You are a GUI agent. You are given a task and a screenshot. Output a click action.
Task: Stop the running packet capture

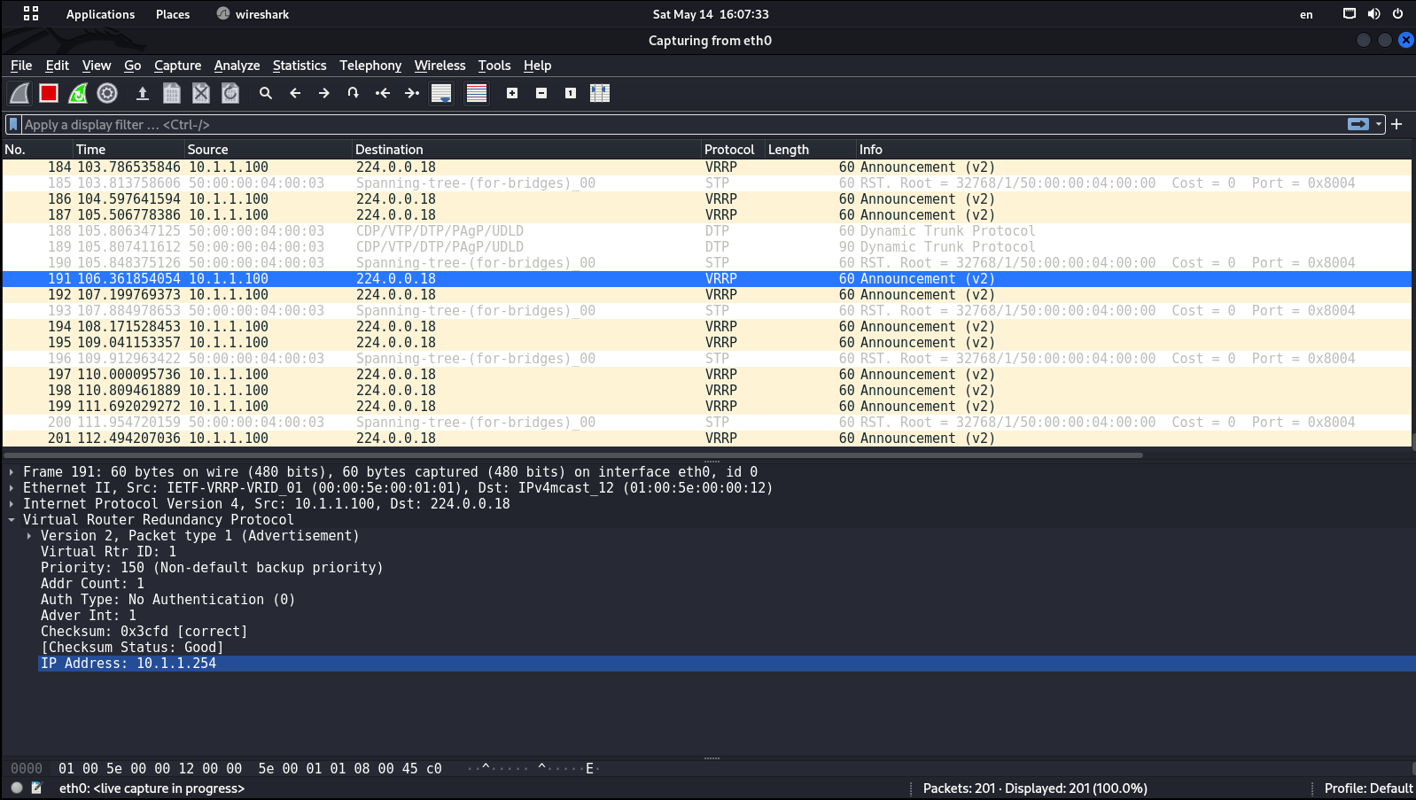[49, 93]
